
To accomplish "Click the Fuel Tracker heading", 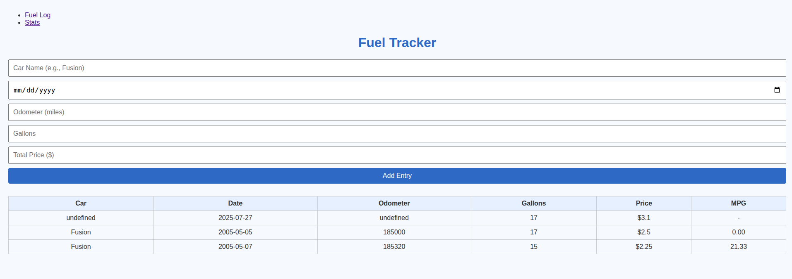I will [397, 43].
